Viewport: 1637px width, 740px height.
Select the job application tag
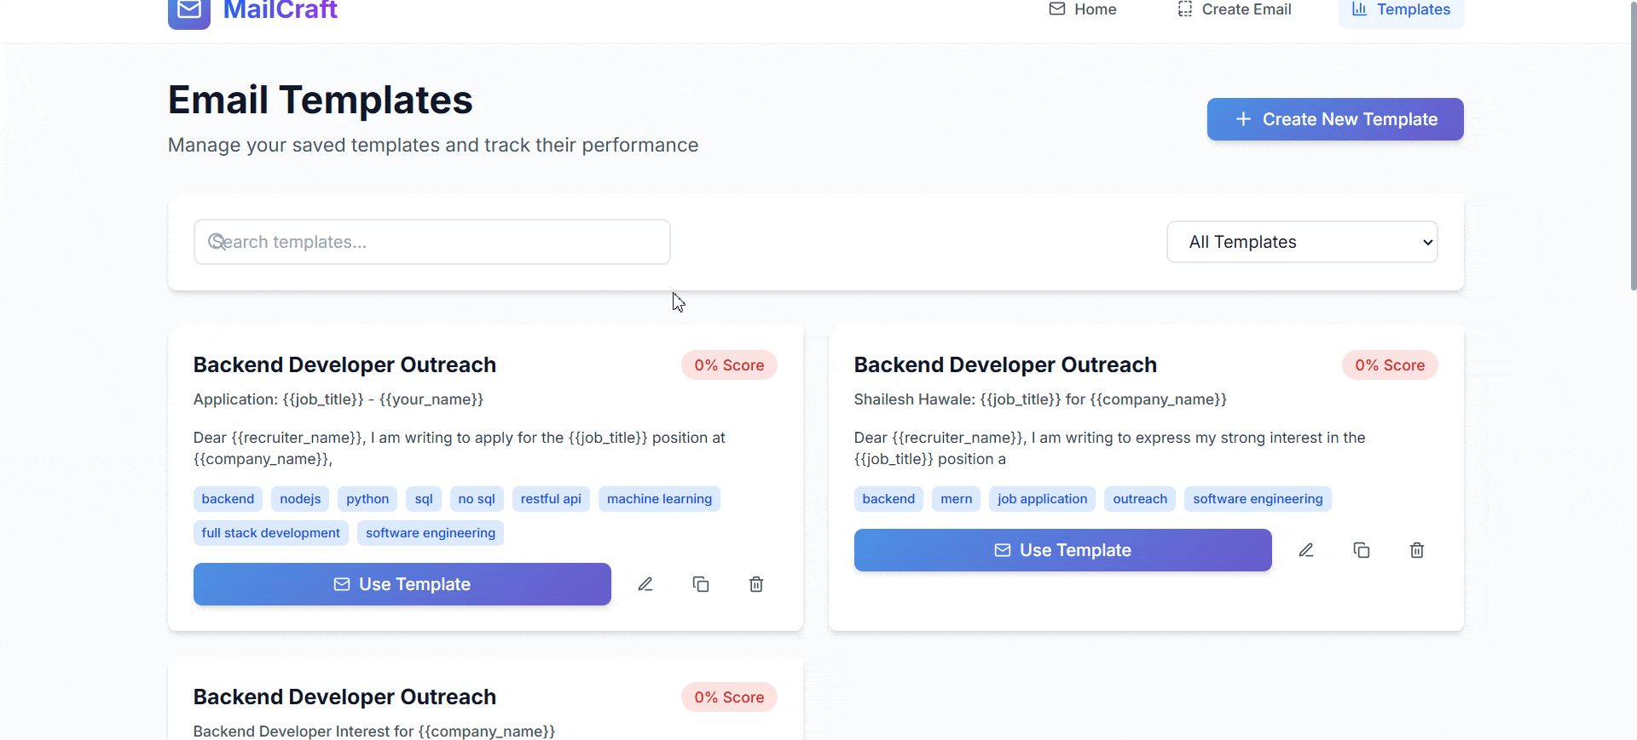point(1043,499)
